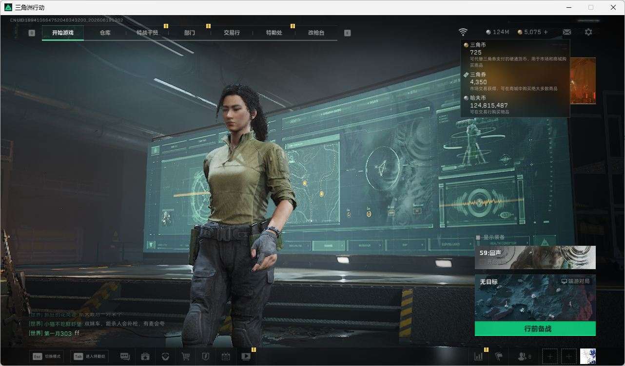
Task: Click the Esc 切换模式 button
Action: (47, 356)
